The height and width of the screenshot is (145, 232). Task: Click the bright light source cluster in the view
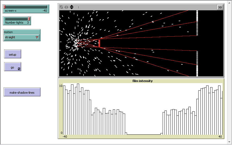pyautogui.click(x=76, y=43)
